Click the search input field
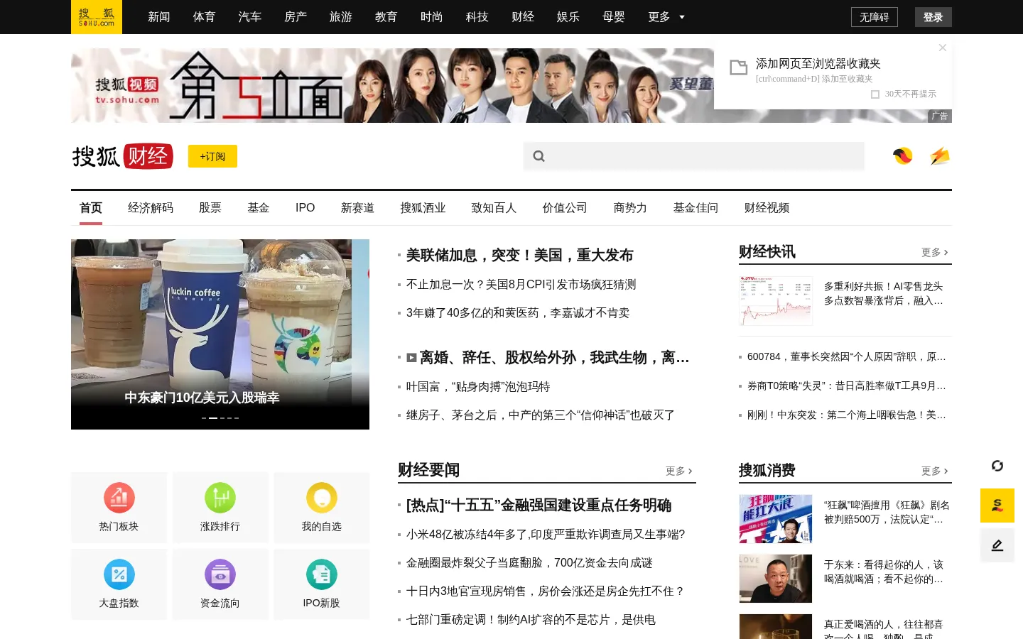This screenshot has width=1023, height=639. coord(694,156)
